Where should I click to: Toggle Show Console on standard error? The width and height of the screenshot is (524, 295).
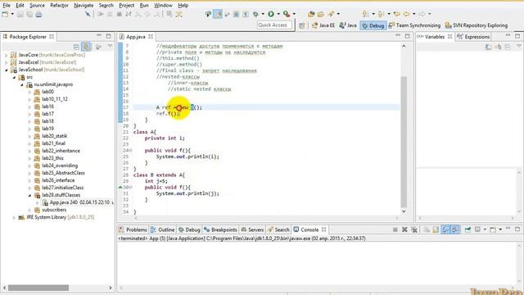455,229
